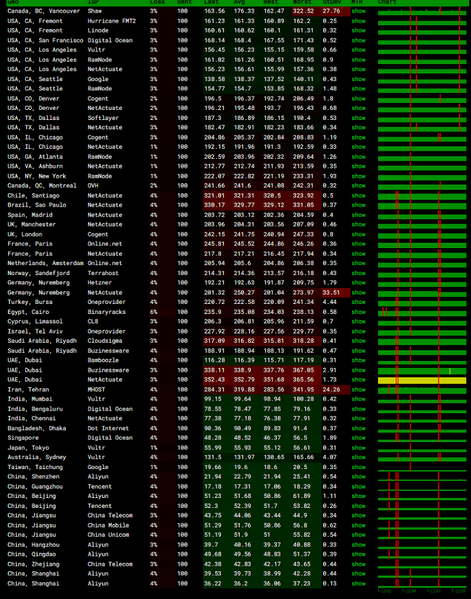Click the chart for Iran, Tehran row
Image resolution: width=471 pixels, height=599 pixels.
(x=422, y=390)
